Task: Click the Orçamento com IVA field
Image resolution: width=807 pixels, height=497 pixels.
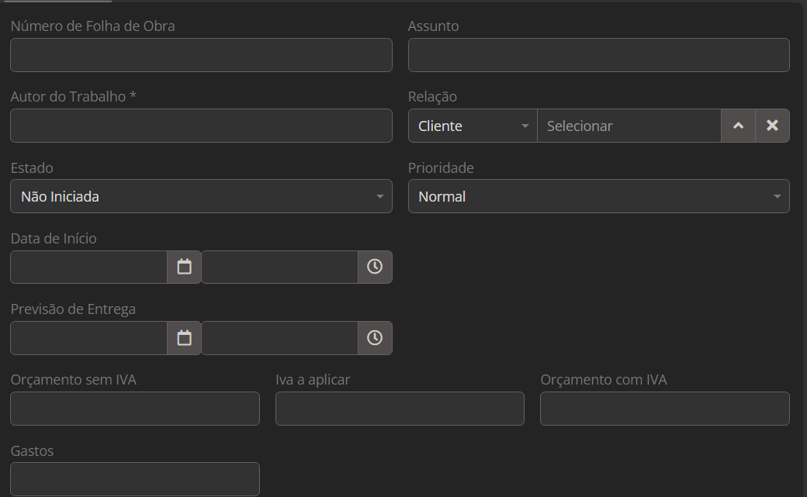Action: pos(664,409)
